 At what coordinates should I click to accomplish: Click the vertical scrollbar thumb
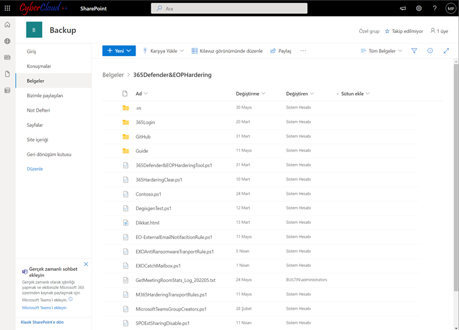[456, 177]
